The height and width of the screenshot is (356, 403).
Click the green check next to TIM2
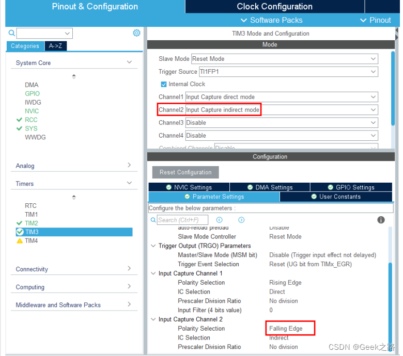click(19, 223)
